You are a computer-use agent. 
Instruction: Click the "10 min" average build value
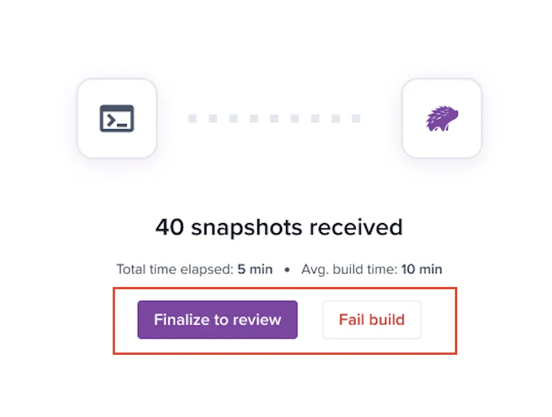(x=422, y=269)
